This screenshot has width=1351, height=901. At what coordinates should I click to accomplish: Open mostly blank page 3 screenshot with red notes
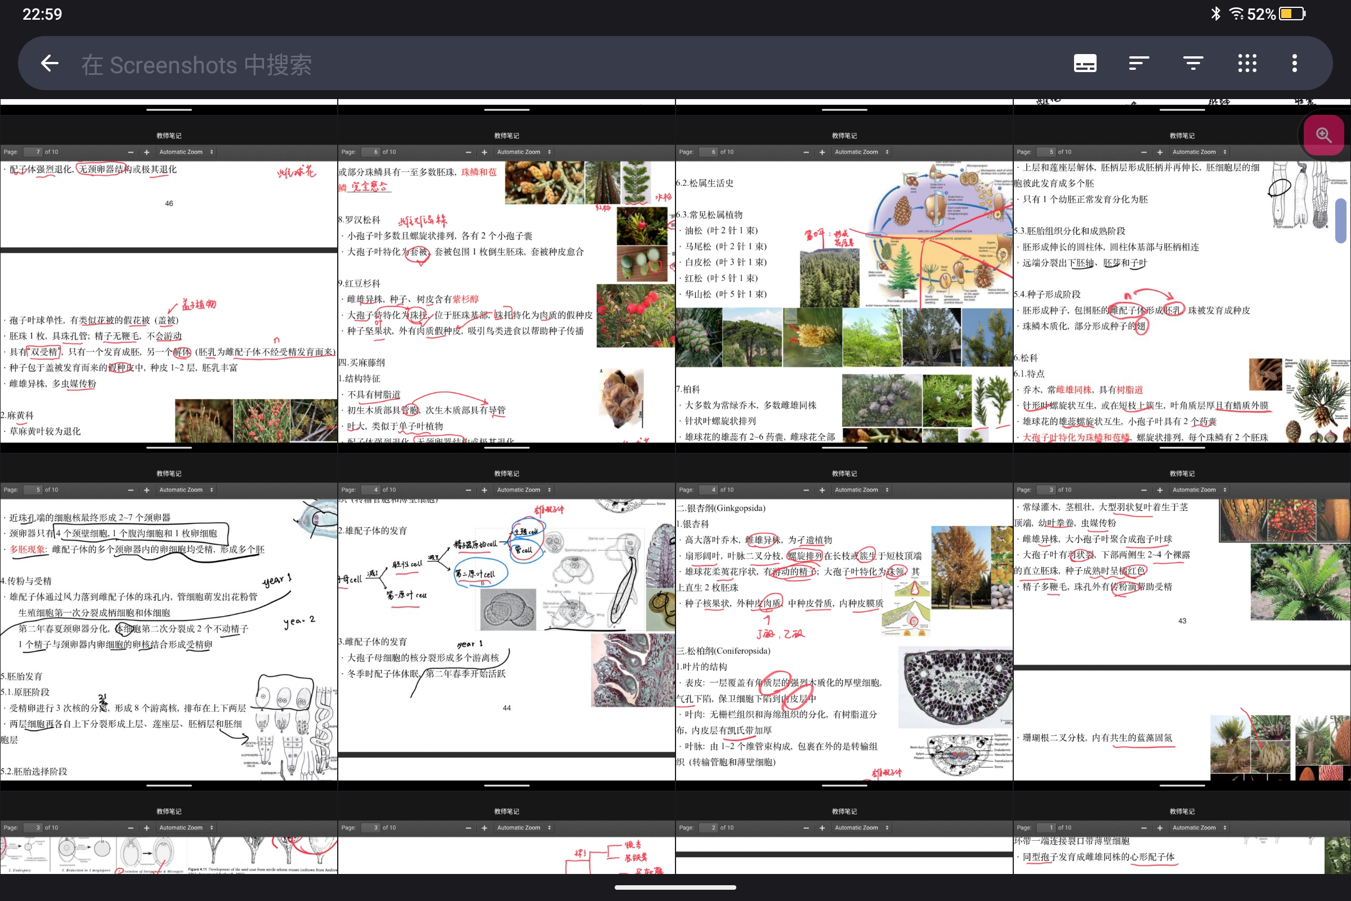(507, 827)
